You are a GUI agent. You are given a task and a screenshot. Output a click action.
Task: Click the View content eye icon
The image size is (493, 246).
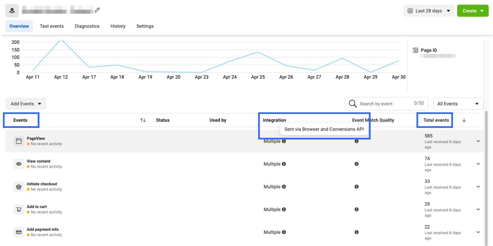(19, 164)
